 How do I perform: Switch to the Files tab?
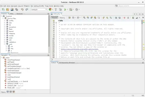[x=12, y=14]
